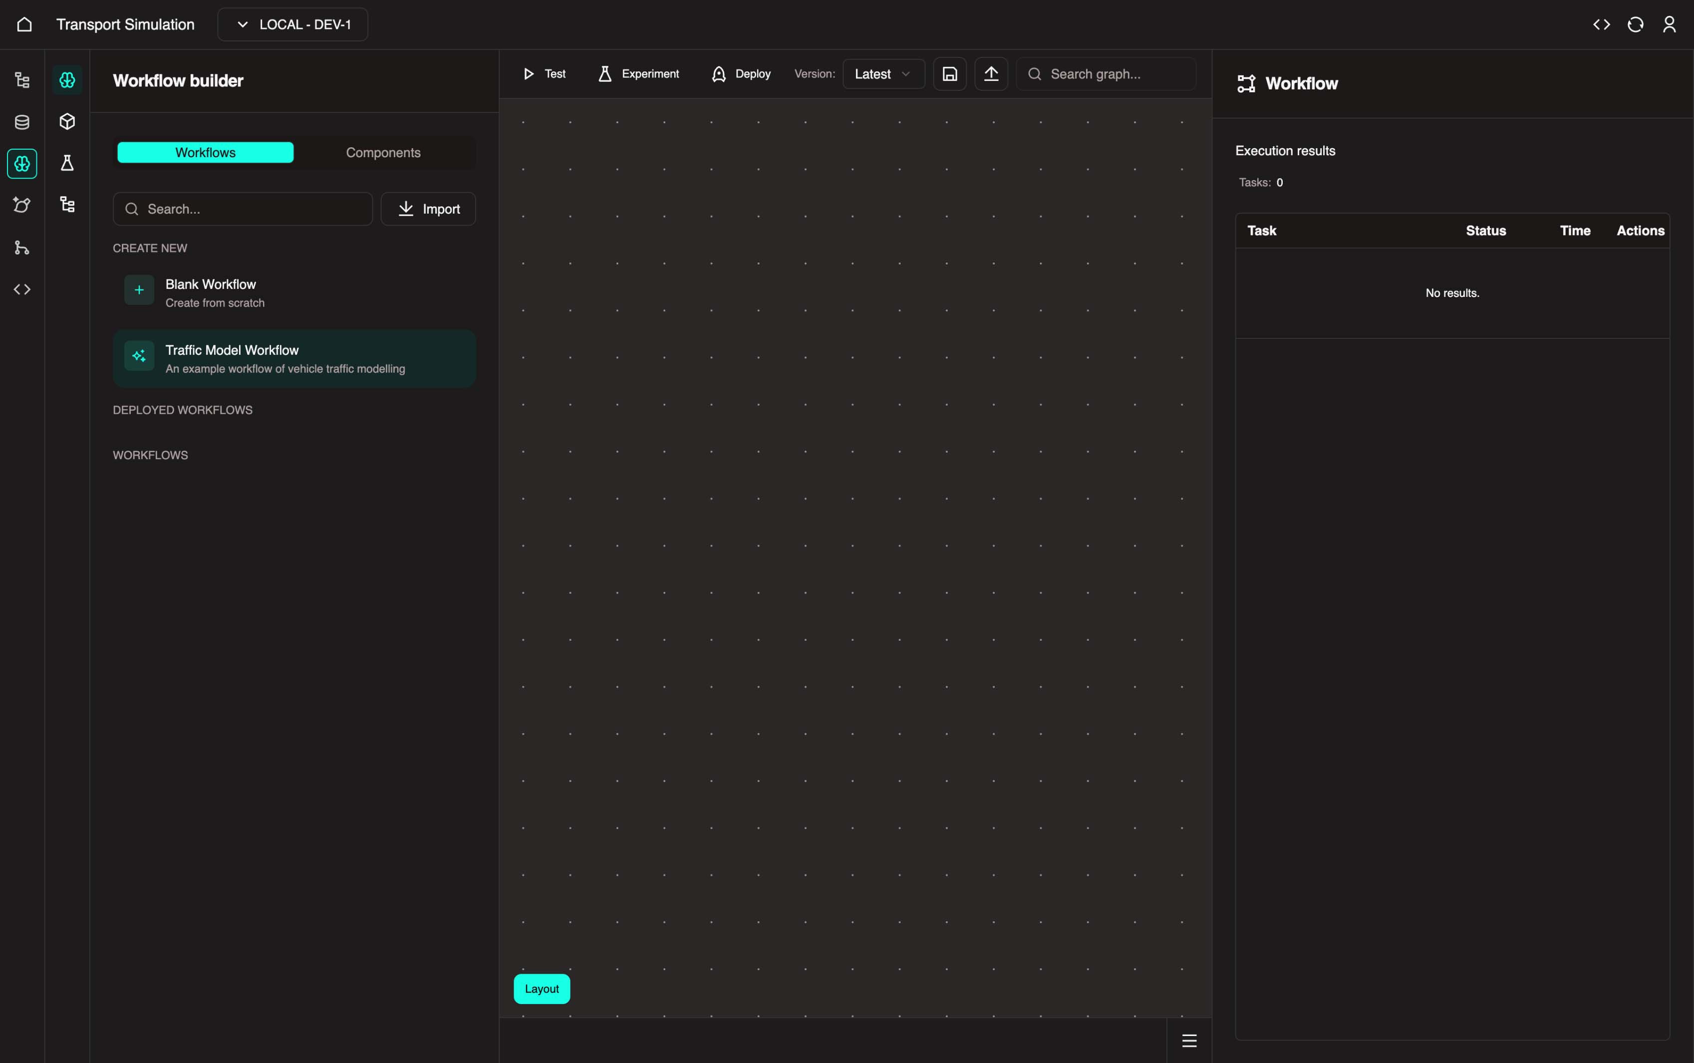Click the upload export icon

pos(991,74)
